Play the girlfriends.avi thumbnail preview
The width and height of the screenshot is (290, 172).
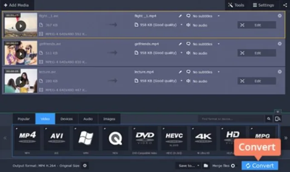tap(21, 54)
